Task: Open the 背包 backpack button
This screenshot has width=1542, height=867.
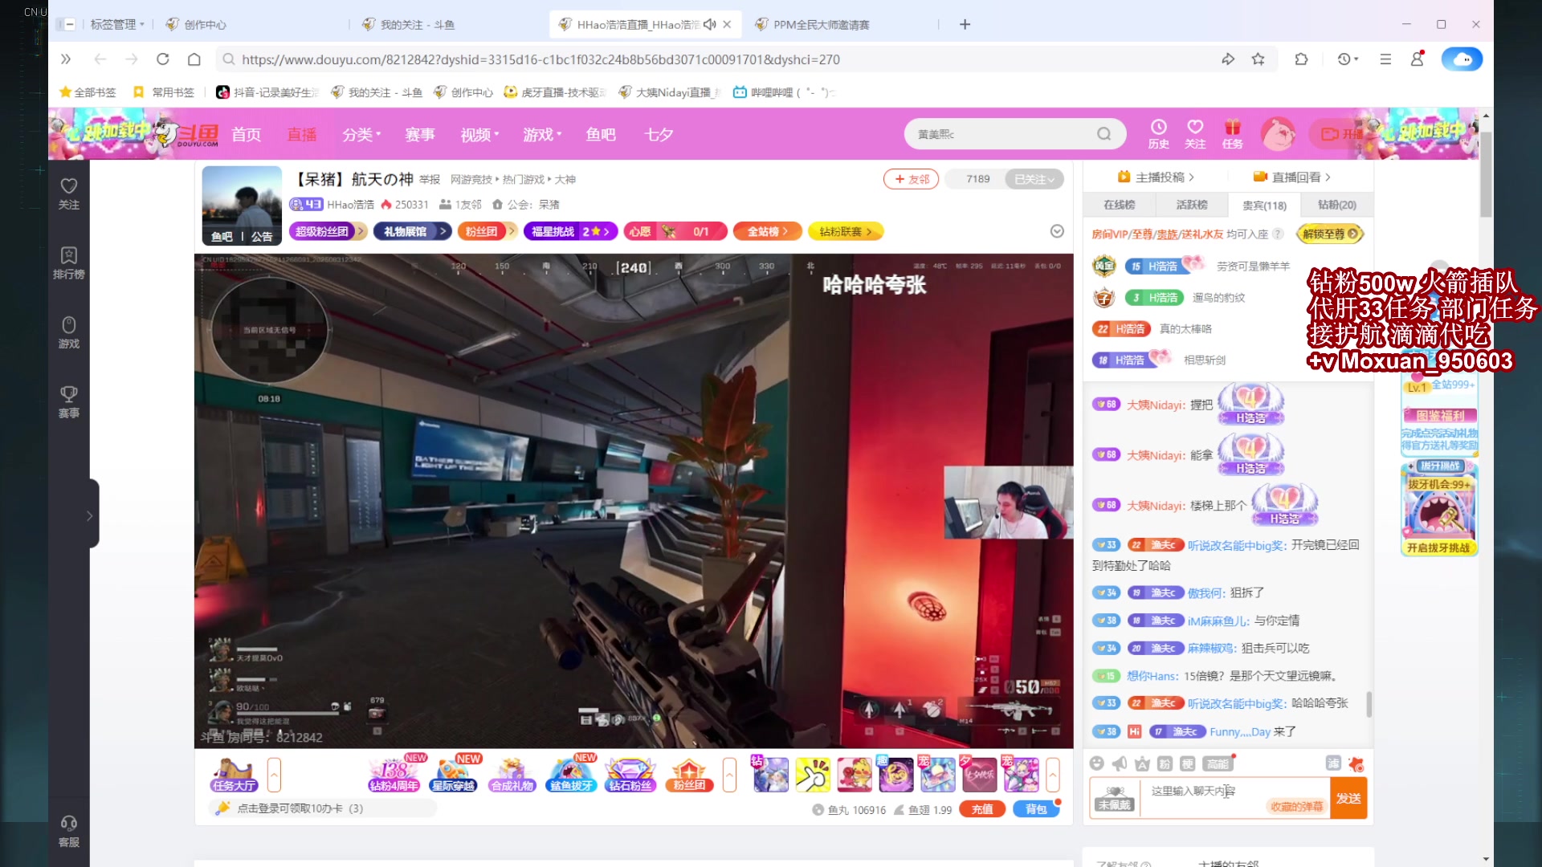Action: tap(1036, 809)
